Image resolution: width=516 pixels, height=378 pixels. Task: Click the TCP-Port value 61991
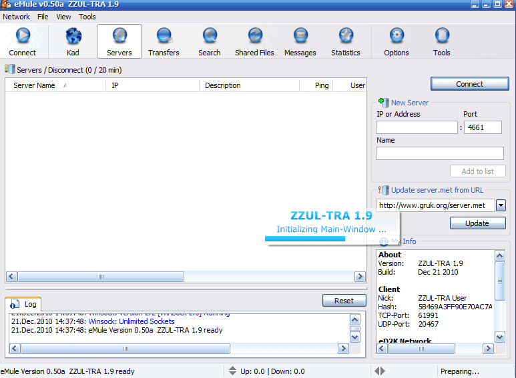tap(428, 315)
